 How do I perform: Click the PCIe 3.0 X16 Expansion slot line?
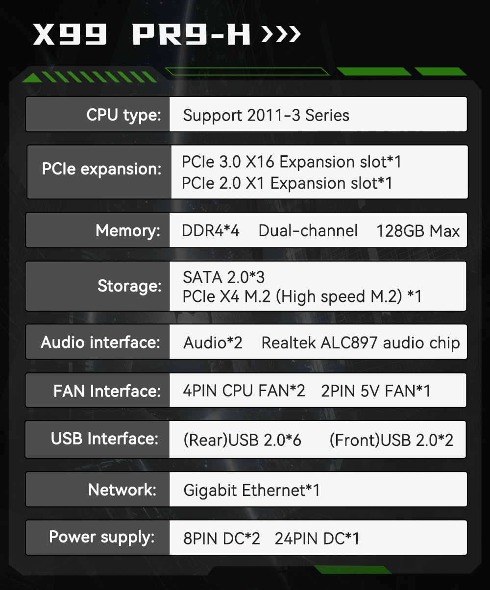[x=292, y=162]
